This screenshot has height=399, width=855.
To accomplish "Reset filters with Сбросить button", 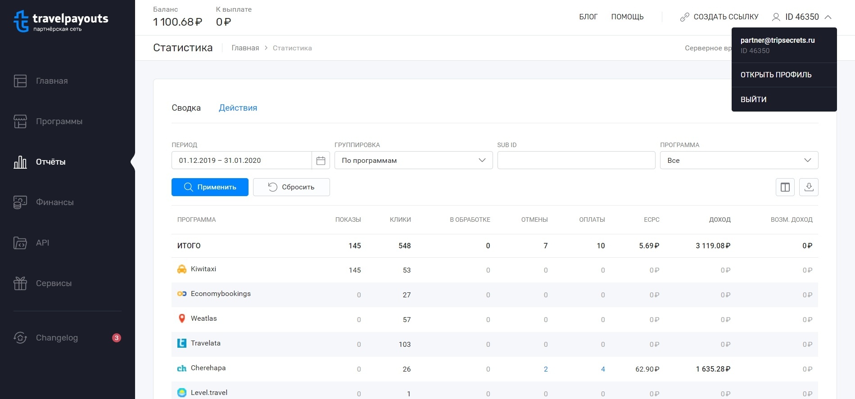I will click(x=291, y=187).
